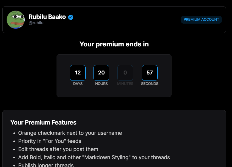232x167 pixels.
Task: Select the orange checkmark feature item
Action: (x=70, y=133)
